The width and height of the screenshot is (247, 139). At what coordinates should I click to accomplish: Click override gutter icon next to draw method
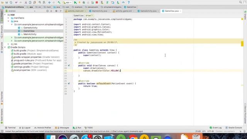[69, 65]
